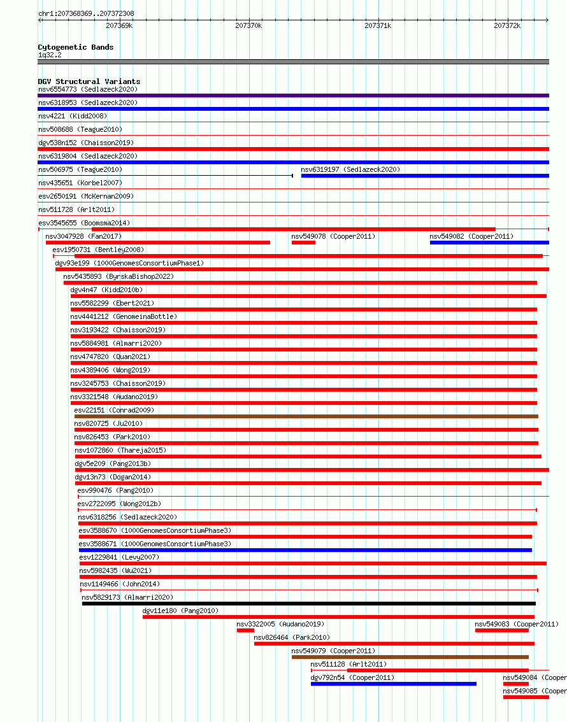Click the 207370k ruler position label

click(248, 25)
